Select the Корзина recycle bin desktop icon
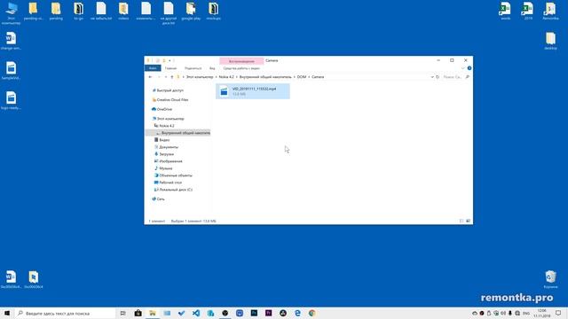568x319 pixels. click(x=550, y=279)
